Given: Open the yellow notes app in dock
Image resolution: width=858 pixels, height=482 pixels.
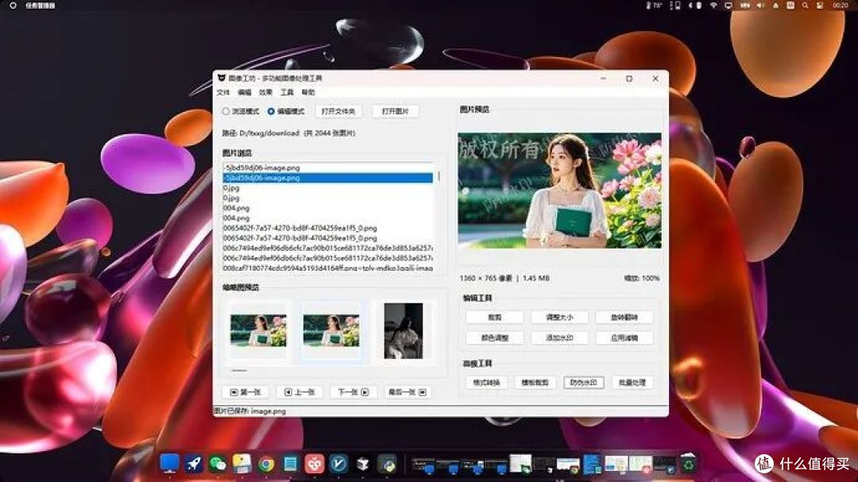Looking at the screenshot, I should (x=242, y=464).
